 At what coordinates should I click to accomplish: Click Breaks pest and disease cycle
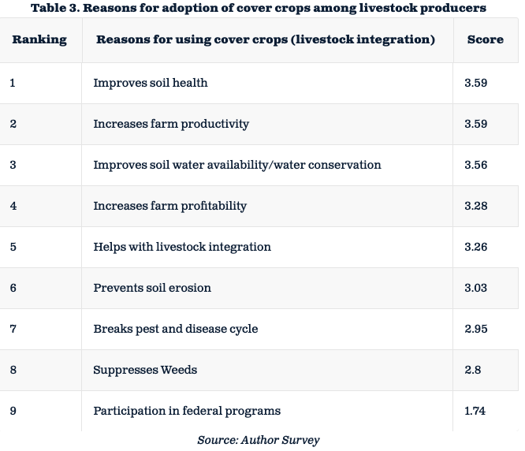[x=175, y=329]
